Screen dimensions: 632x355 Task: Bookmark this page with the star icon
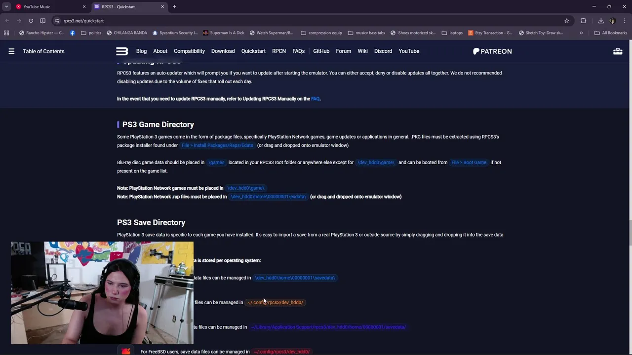(x=567, y=21)
